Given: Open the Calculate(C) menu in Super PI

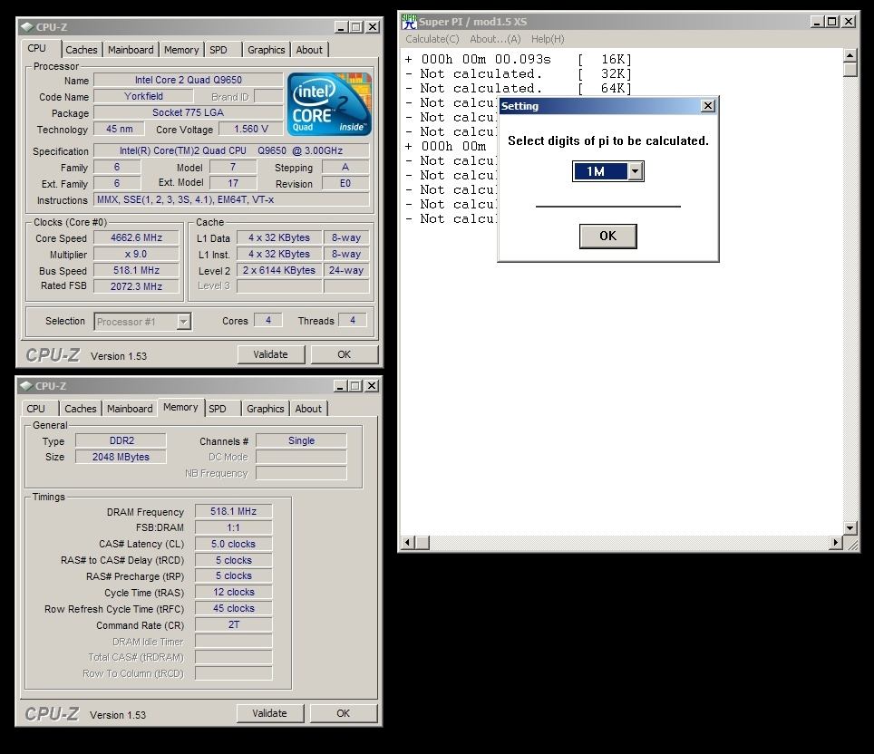Looking at the screenshot, I should pyautogui.click(x=432, y=39).
